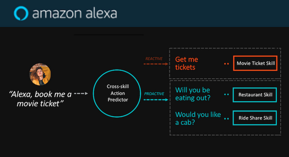This screenshot has height=157, width=289.
Task: Click the Ride Share Skill box
Action: [x=255, y=118]
